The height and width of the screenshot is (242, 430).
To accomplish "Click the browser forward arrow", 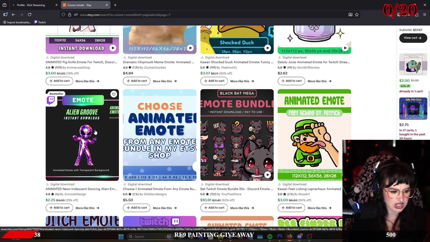I will 21,14.
